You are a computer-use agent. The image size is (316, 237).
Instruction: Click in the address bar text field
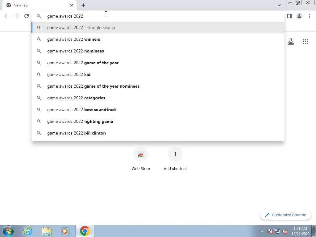(x=158, y=16)
